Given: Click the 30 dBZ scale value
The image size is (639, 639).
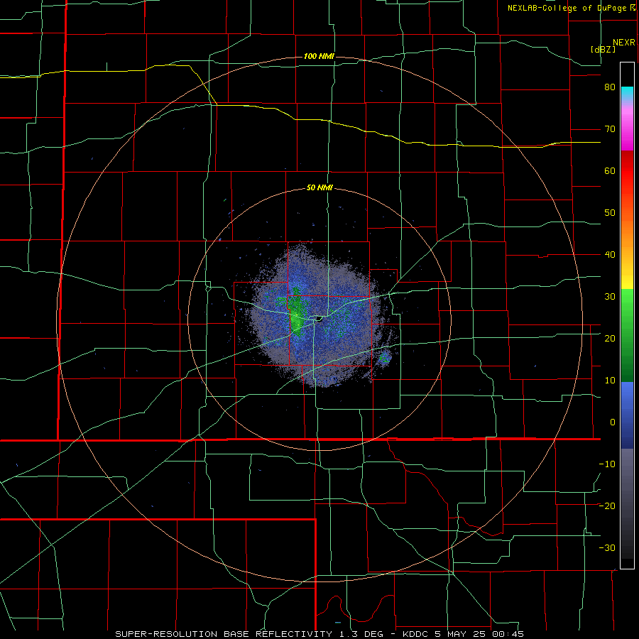Looking at the screenshot, I should coord(610,297).
